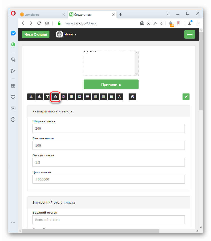This screenshot has width=211, height=241.
Task: Open the green hamburger menu
Action: point(190,34)
